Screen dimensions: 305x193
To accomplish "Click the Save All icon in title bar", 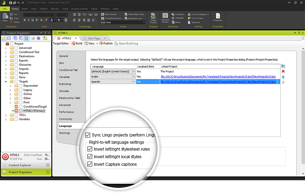I will pos(15,3).
